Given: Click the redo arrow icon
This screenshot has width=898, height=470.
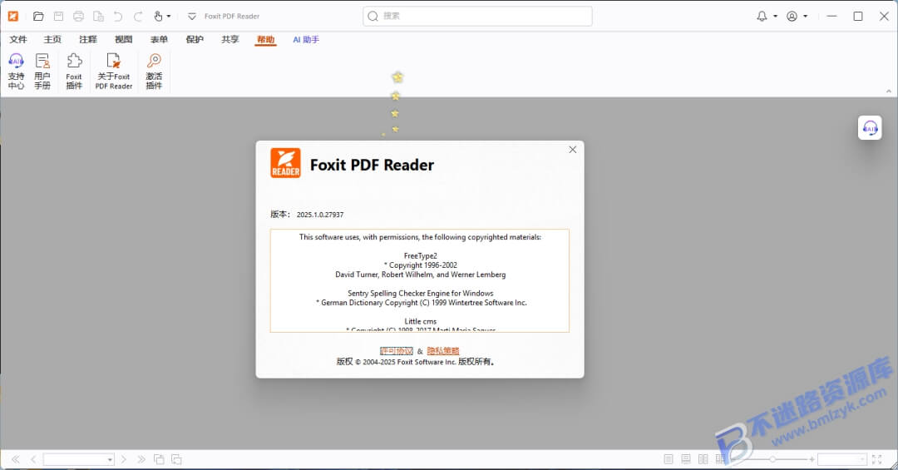Looking at the screenshot, I should (x=138, y=16).
